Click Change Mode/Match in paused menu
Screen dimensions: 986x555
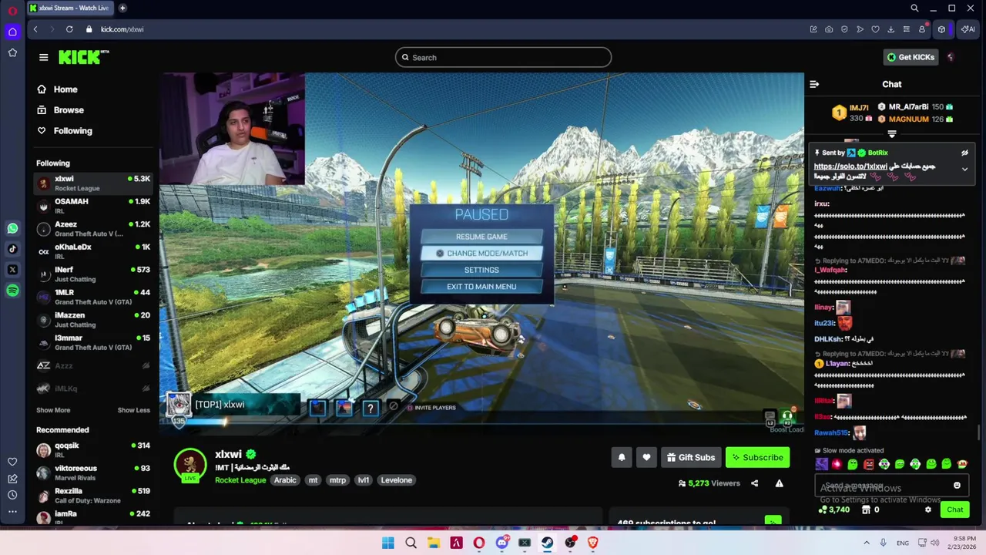click(481, 253)
